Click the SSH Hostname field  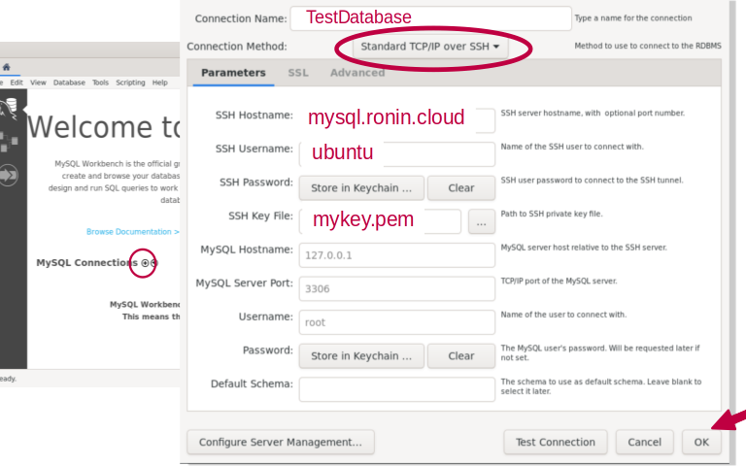(x=396, y=120)
